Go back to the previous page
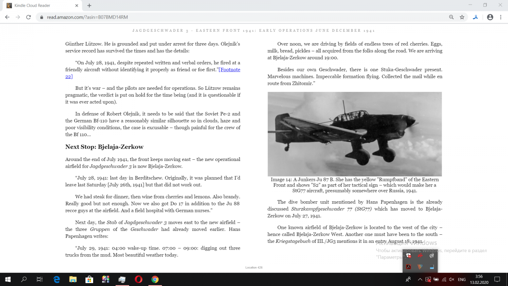Screen dimensions: 508x286 [7, 17]
